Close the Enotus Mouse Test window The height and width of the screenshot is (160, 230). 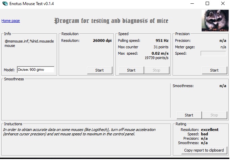[223, 3]
